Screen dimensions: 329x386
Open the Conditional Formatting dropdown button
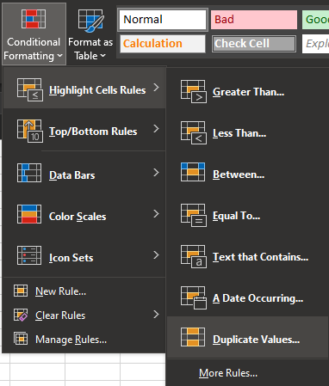[34, 34]
